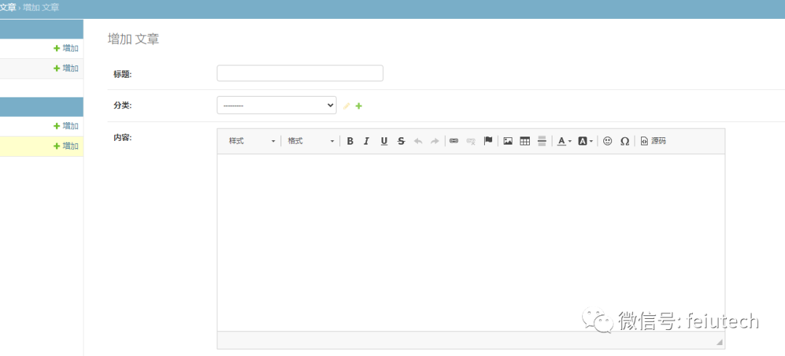Screen dimensions: 785x356
Task: Add new category with green plus icon
Action: tap(359, 106)
